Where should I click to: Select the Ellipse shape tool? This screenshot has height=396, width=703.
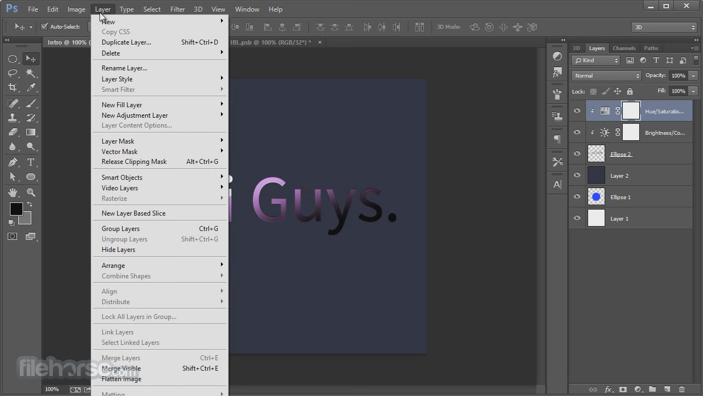[x=31, y=177]
